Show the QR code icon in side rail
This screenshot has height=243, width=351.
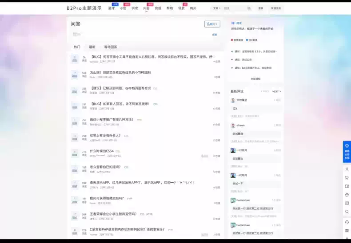tap(347, 231)
